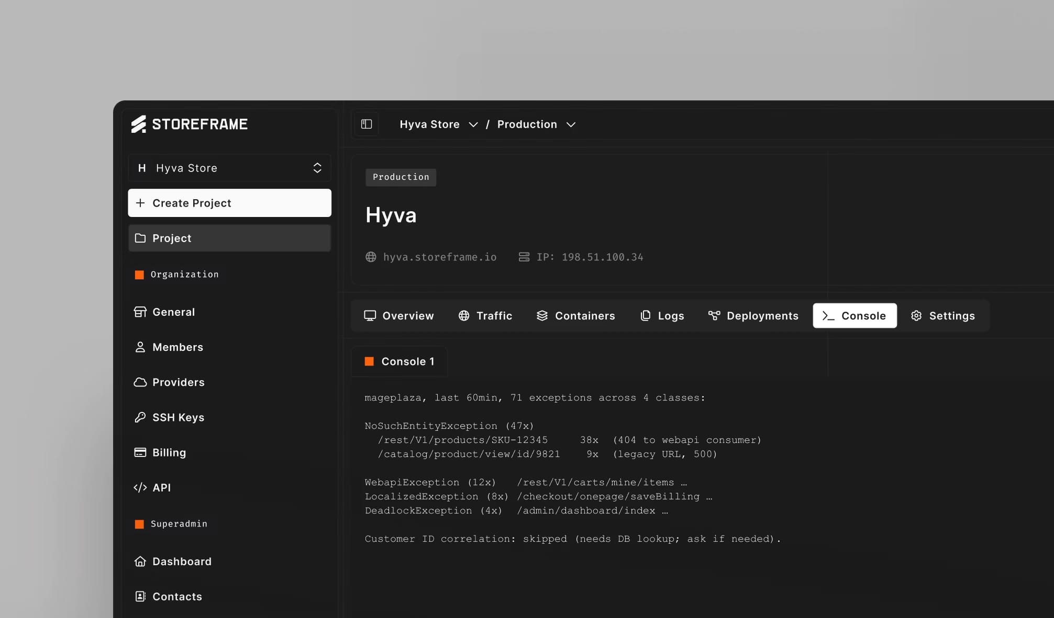
Task: Click the Production environment badge
Action: pos(401,177)
